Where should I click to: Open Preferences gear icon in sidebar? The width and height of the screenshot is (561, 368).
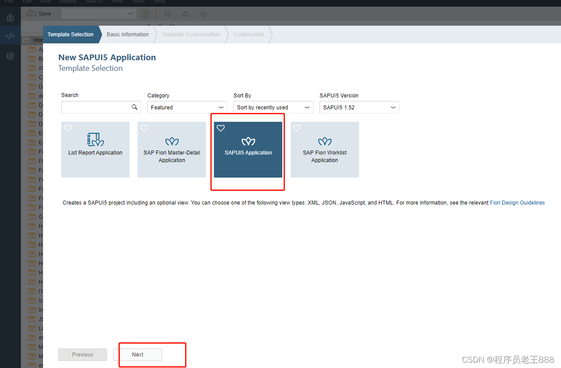(10, 56)
